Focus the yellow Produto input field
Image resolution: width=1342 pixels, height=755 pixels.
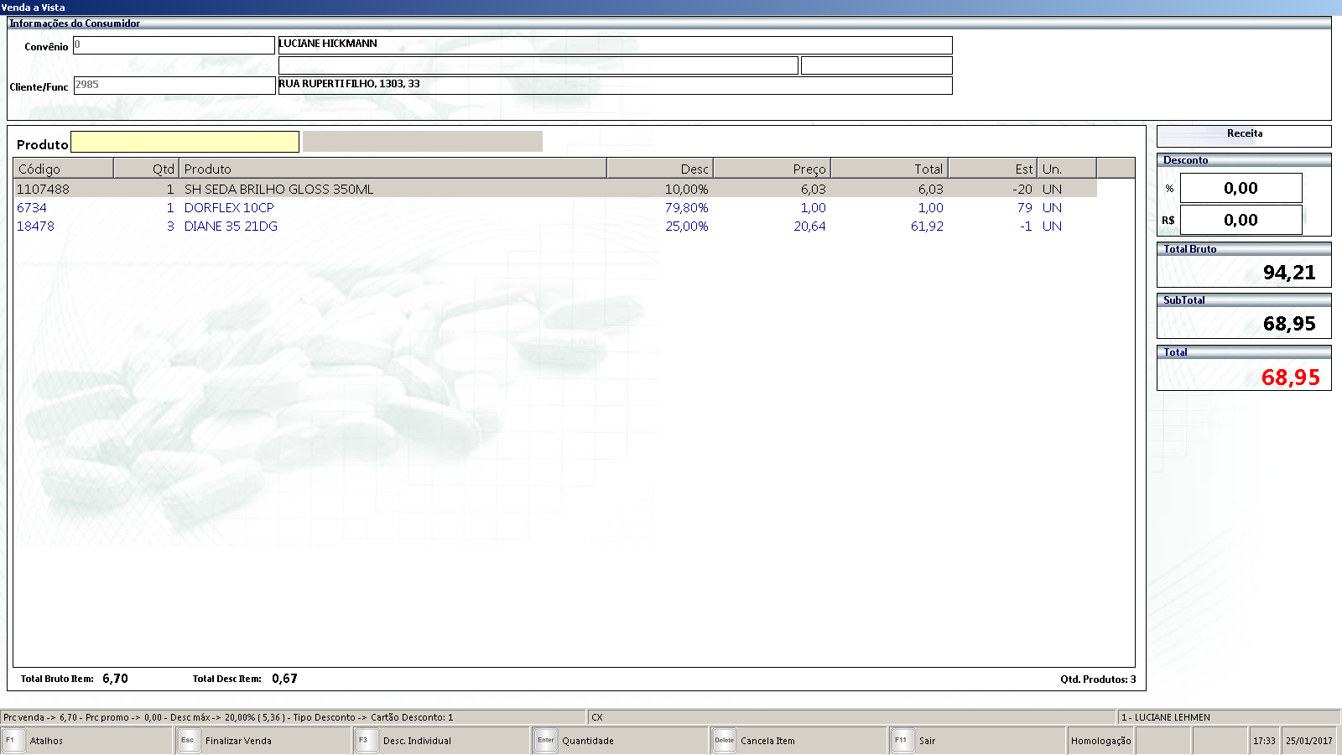[185, 143]
